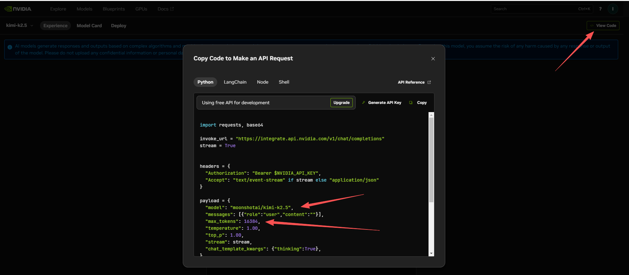
Task: Click the invoke_url string in code
Action: 310,139
